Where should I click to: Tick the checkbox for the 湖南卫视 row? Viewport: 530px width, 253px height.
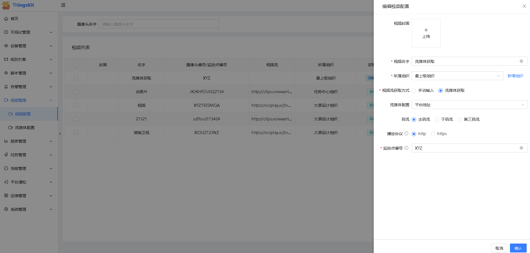point(76,133)
